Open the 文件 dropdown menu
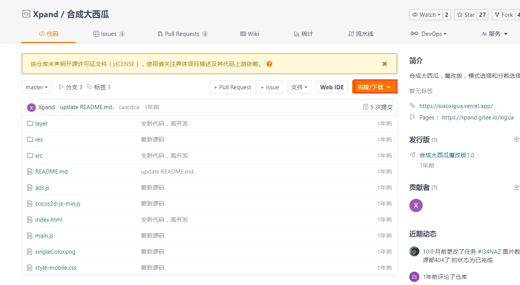 pyautogui.click(x=299, y=87)
